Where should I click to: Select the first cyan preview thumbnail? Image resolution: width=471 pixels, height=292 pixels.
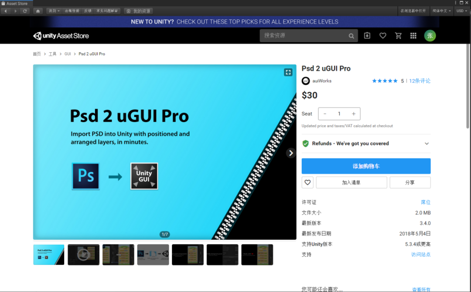click(49, 255)
